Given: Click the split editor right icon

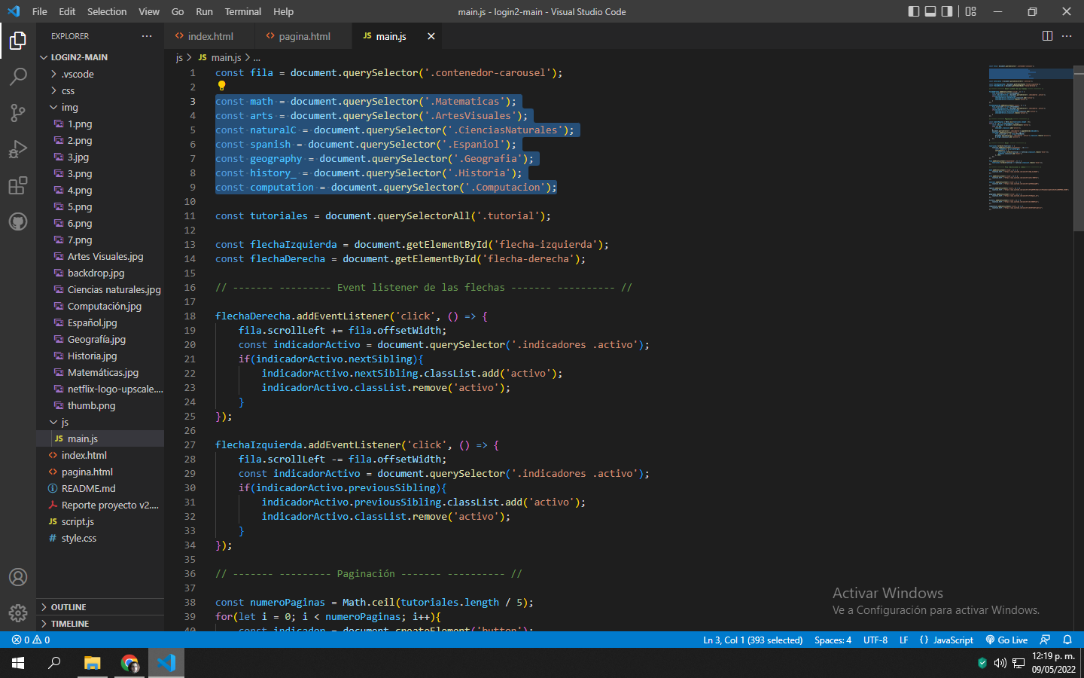Looking at the screenshot, I should [x=1047, y=36].
